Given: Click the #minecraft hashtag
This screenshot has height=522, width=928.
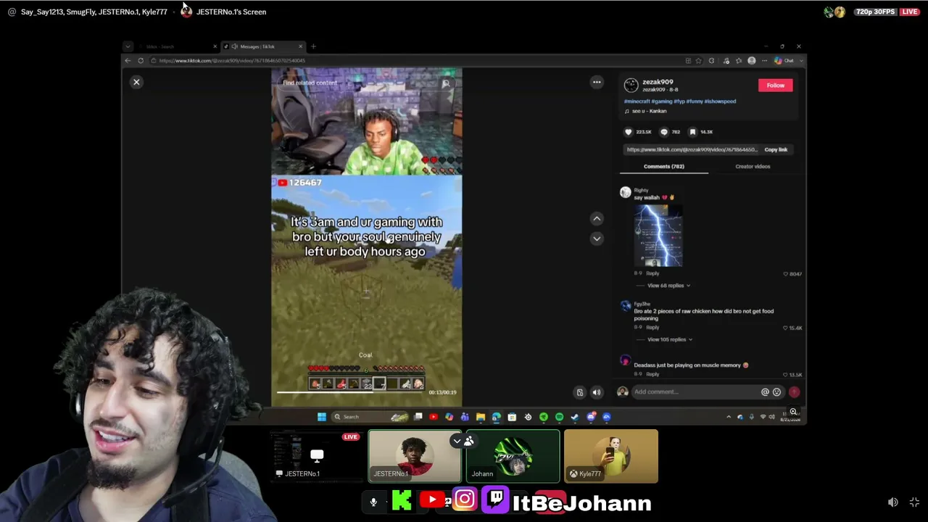Looking at the screenshot, I should coord(637,101).
